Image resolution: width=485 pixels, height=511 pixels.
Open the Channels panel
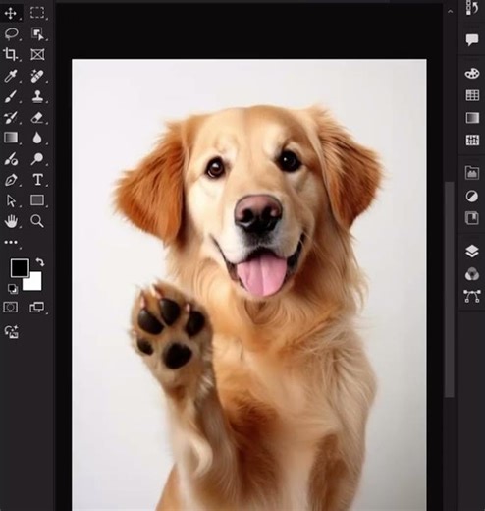coord(472,274)
